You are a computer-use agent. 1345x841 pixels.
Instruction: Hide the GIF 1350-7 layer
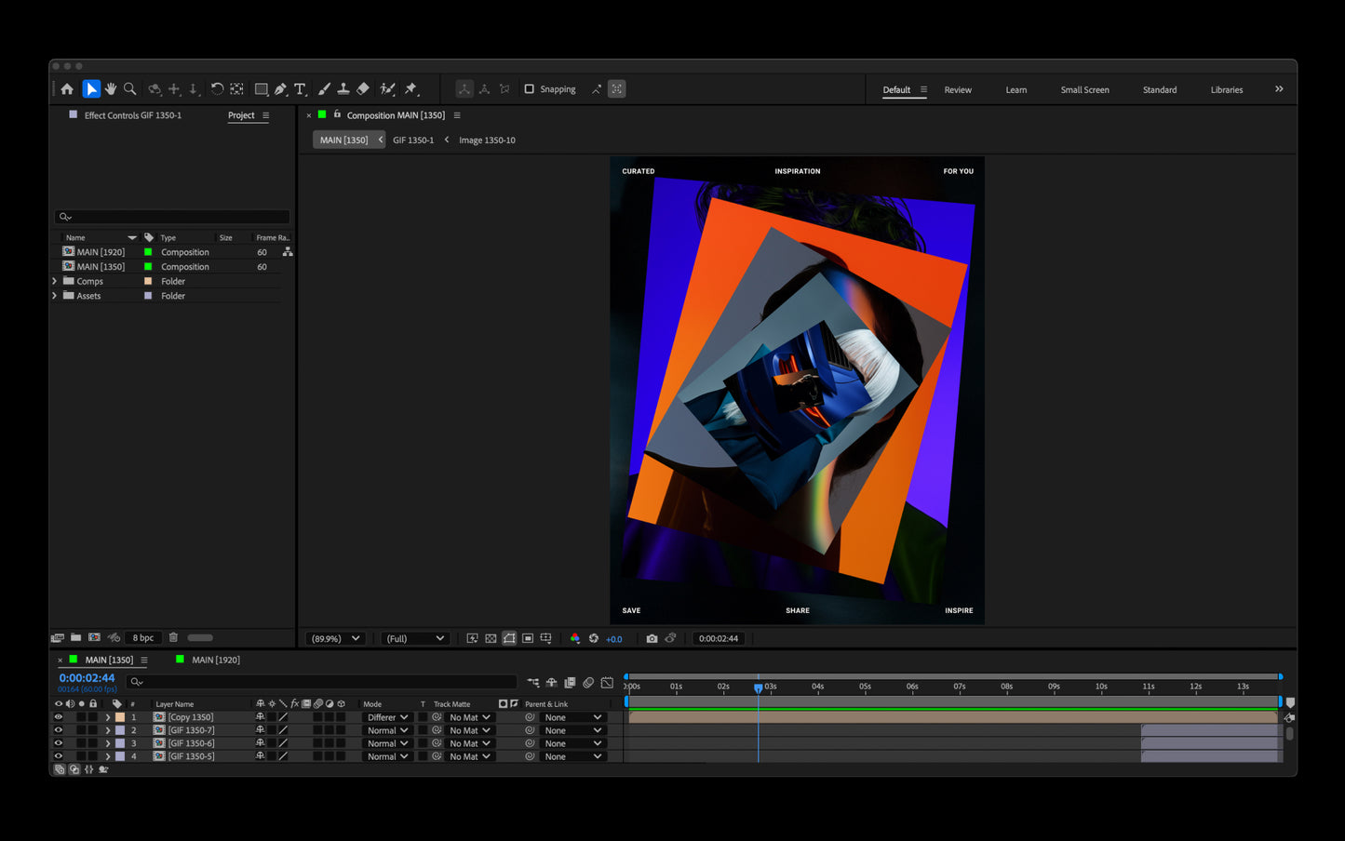[58, 730]
